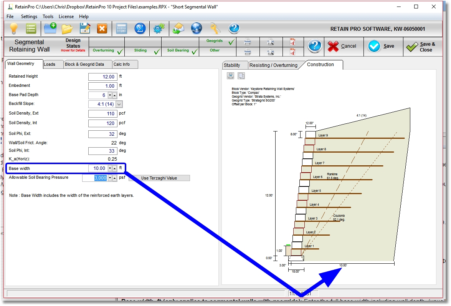Decrease Allowable Soil Bearing Pressure value
This screenshot has width=451, height=306.
pos(110,178)
